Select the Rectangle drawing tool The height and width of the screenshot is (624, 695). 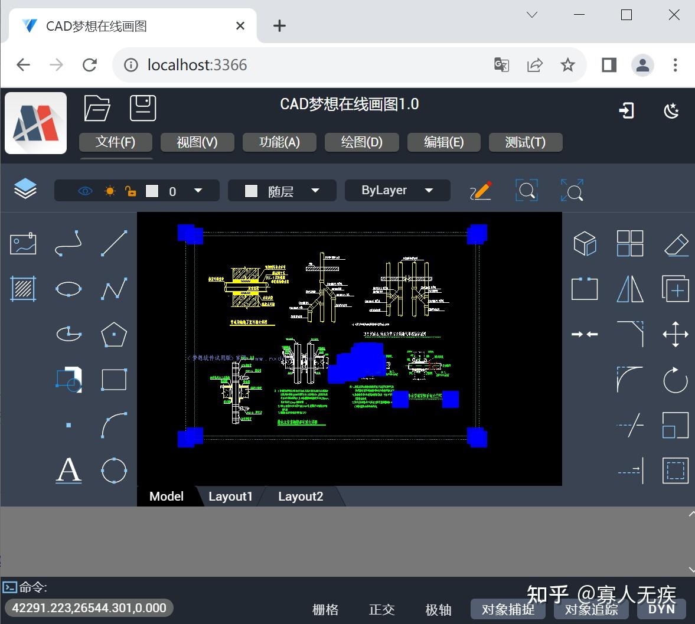113,380
